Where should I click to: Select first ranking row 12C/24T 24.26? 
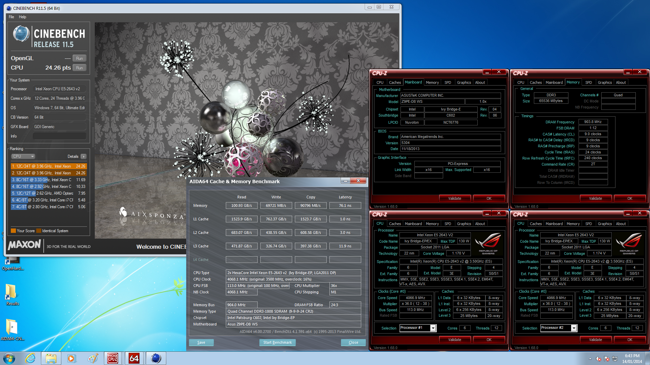[x=49, y=166]
